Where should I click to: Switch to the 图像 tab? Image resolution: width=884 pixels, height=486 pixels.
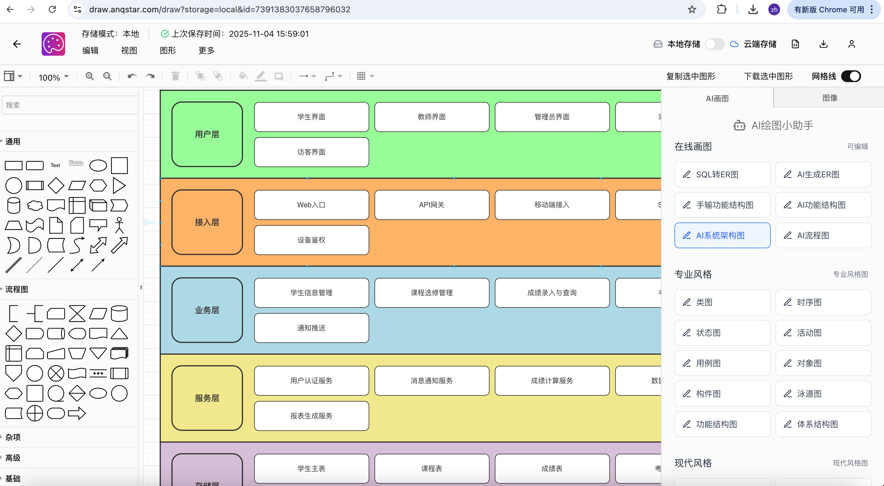pos(829,98)
